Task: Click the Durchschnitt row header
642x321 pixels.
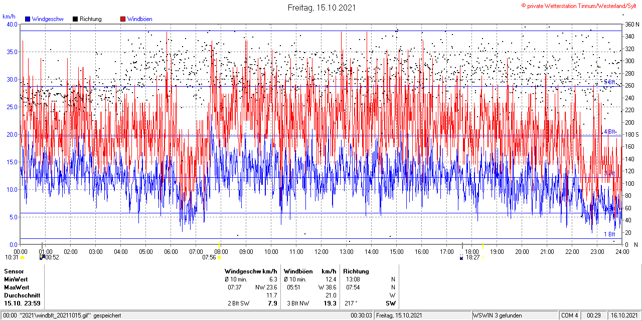Action: pyautogui.click(x=22, y=295)
